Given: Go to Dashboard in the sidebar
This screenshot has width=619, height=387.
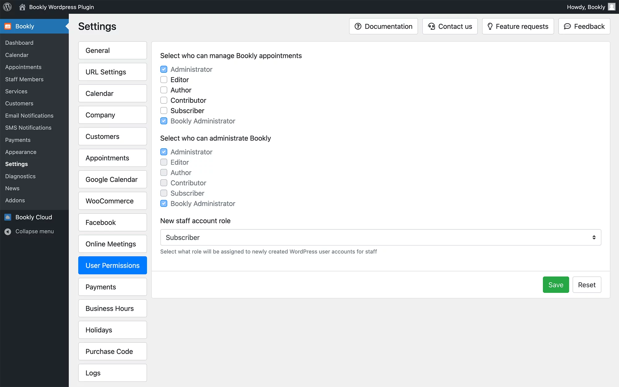Looking at the screenshot, I should point(19,43).
